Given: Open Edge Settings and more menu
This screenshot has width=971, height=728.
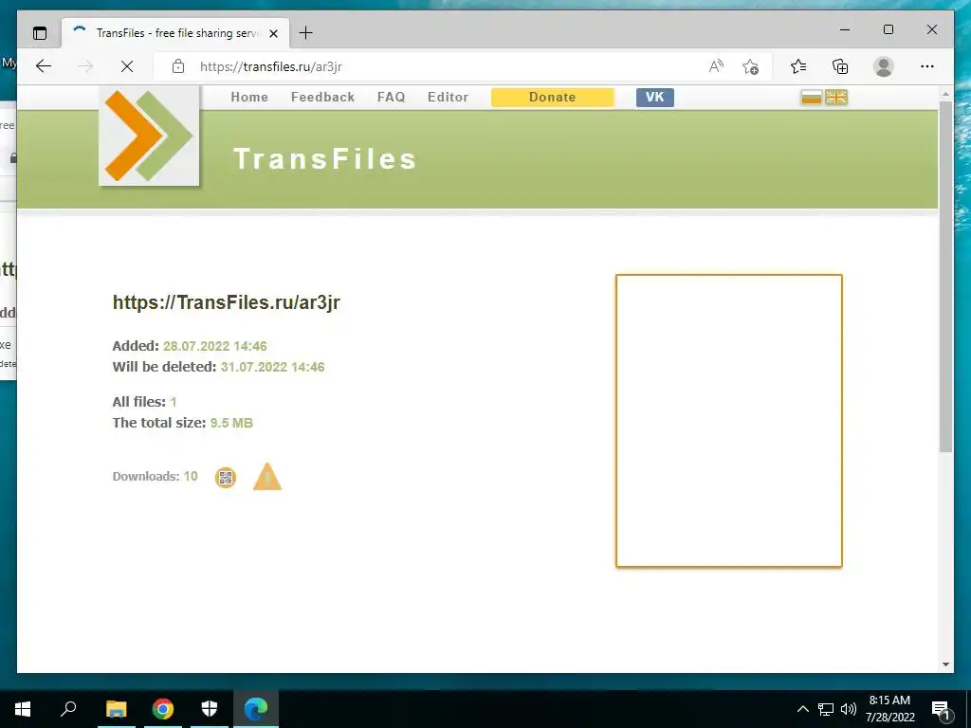Looking at the screenshot, I should click(x=927, y=66).
